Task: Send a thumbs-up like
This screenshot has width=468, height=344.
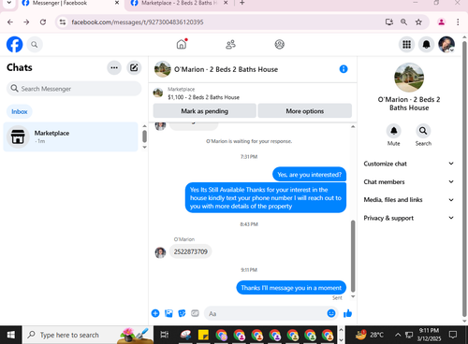Action: point(347,313)
